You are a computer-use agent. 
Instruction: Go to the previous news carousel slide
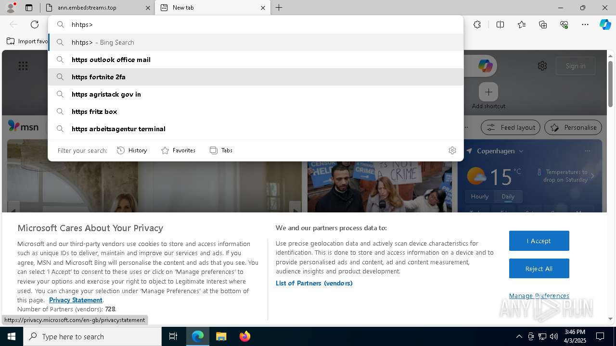coord(13,210)
